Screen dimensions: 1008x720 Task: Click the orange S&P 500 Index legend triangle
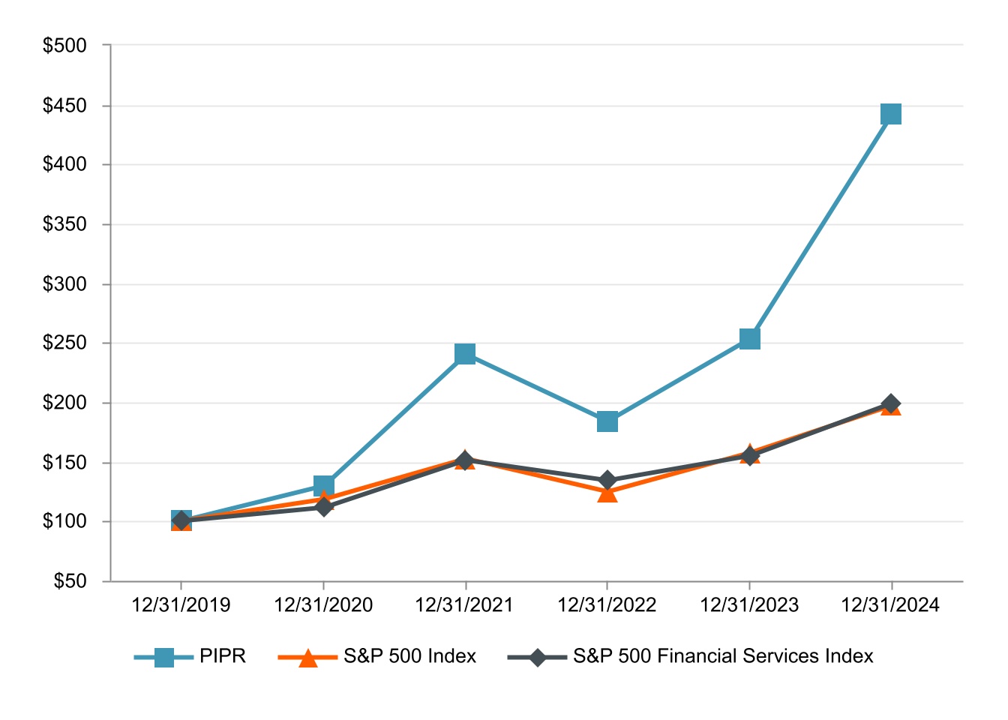[x=307, y=658]
